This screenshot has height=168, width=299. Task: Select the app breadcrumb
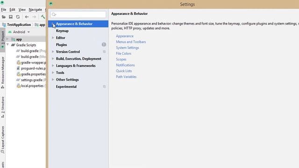tap(40, 25)
